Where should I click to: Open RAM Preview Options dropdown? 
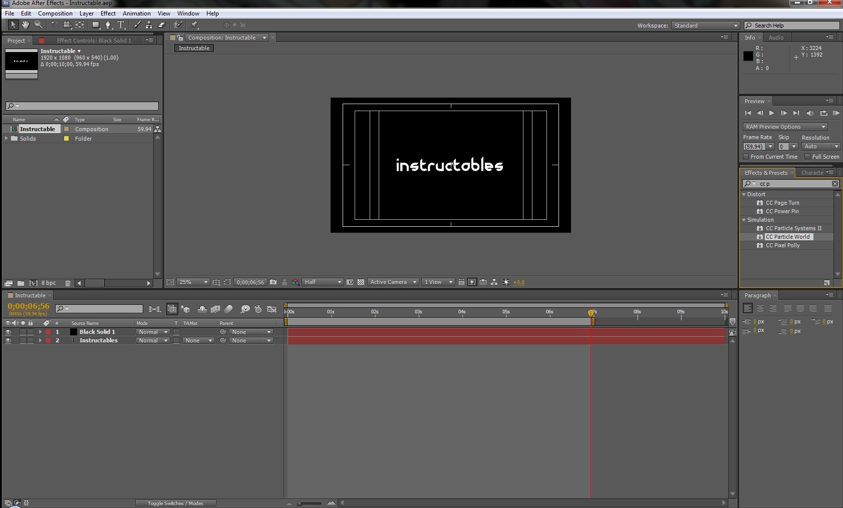[785, 127]
